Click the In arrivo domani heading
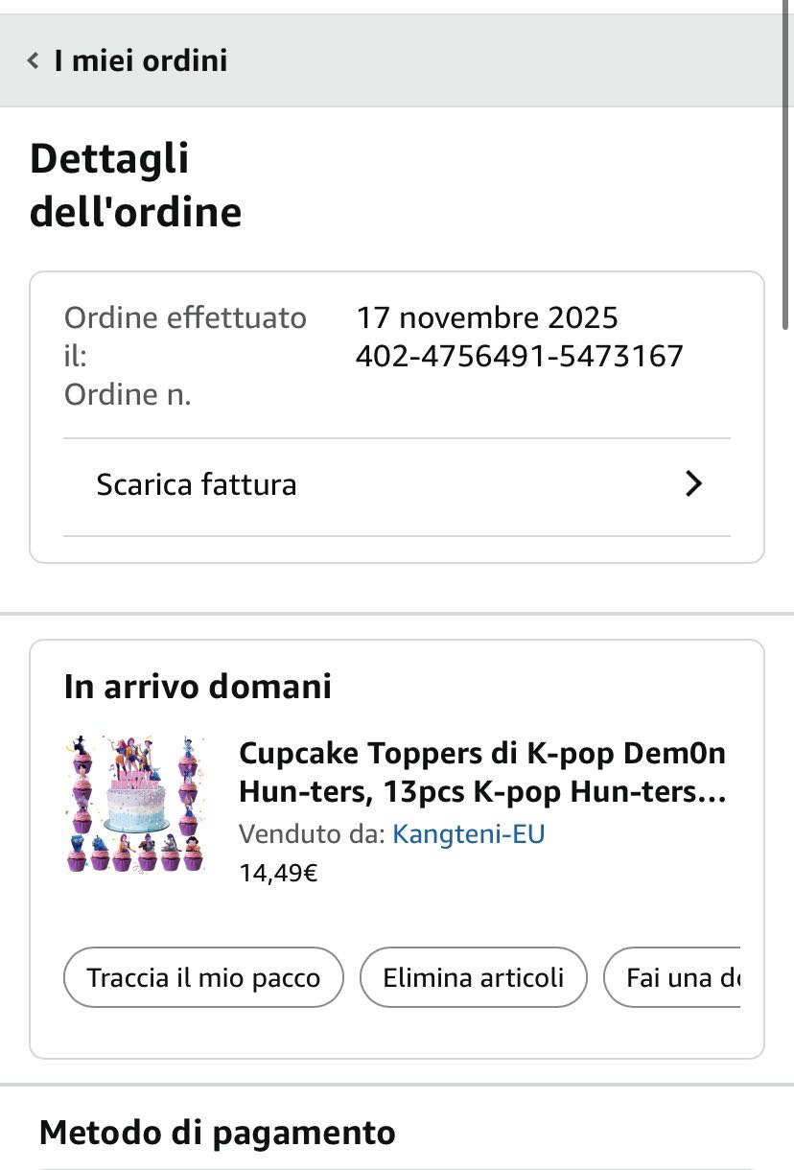Screen dimensions: 794x1170 click(x=198, y=687)
